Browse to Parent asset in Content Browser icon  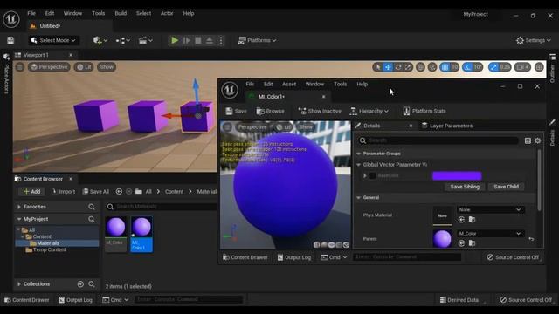472,242
